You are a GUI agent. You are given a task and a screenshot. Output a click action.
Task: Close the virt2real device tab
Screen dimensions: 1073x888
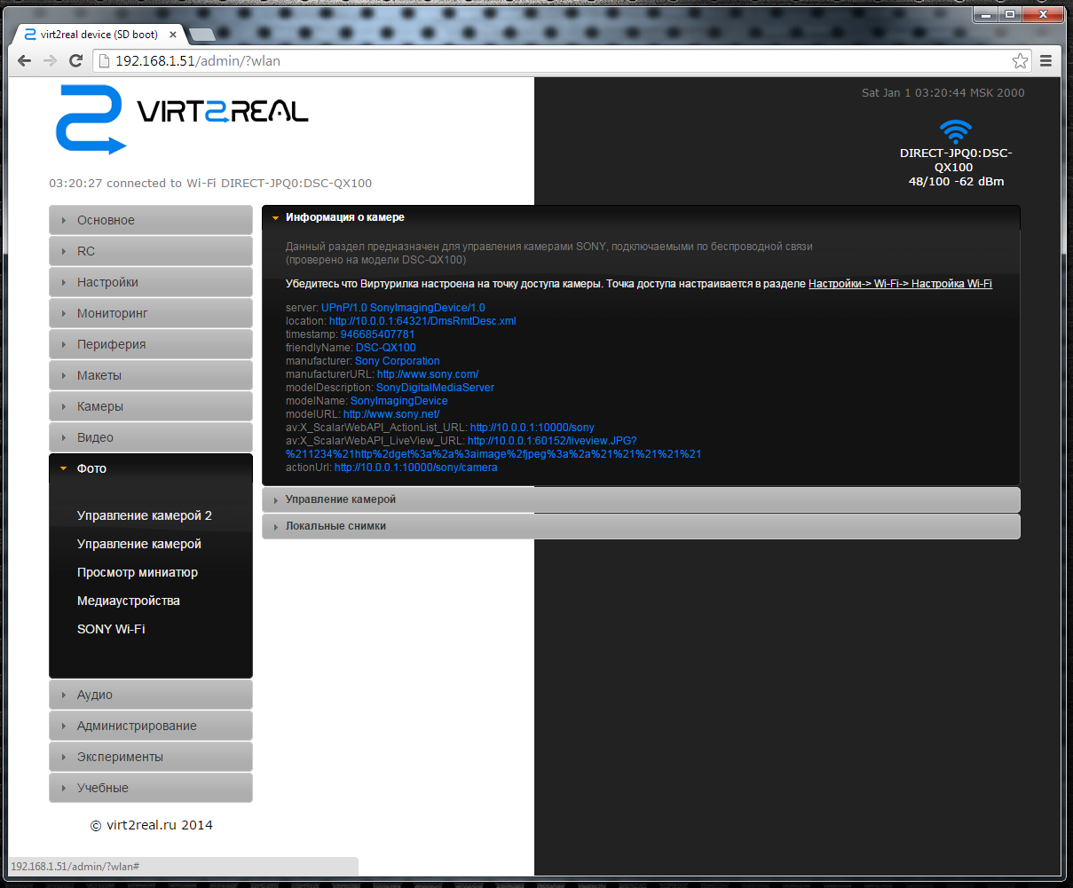pos(172,35)
